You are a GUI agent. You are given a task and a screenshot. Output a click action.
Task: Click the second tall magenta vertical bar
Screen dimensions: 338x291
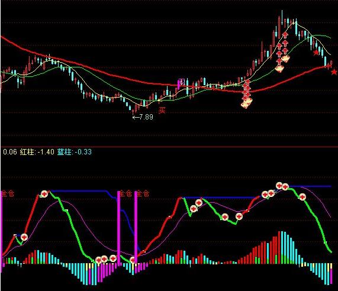pos(136,227)
